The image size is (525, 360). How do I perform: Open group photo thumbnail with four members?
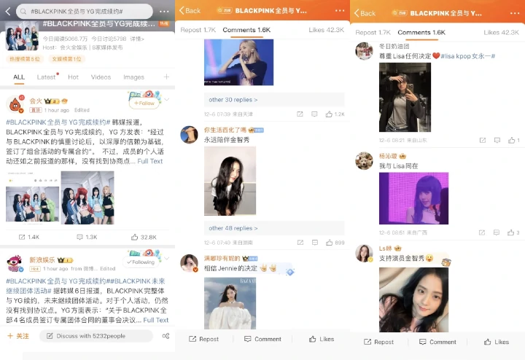click(x=87, y=197)
